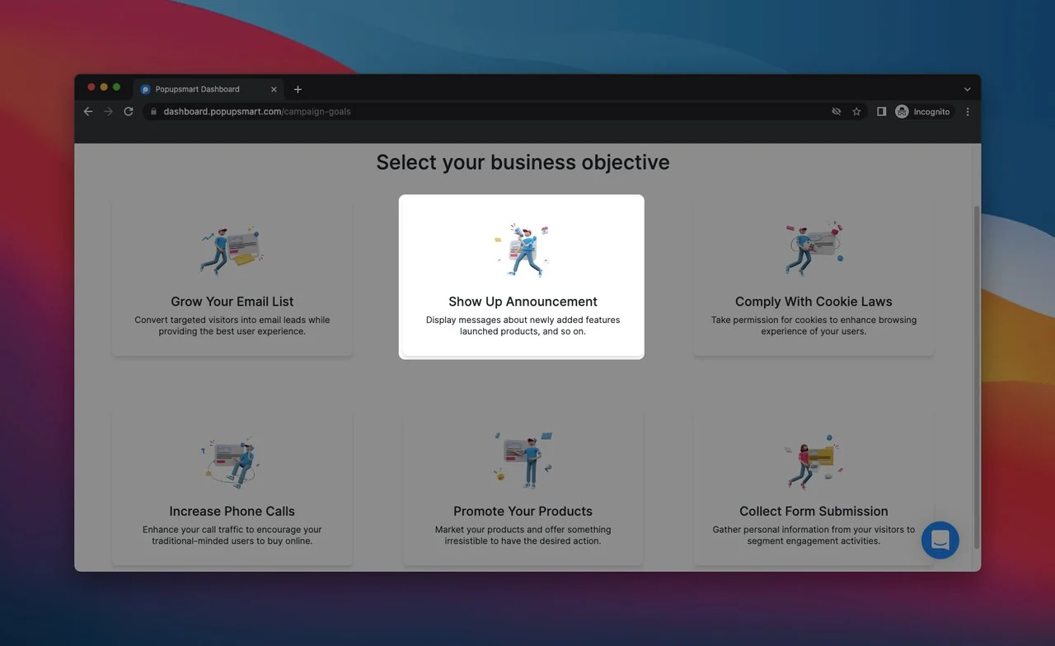Click the Increase Phone Calls illustration
The height and width of the screenshot is (646, 1055).
(x=232, y=461)
